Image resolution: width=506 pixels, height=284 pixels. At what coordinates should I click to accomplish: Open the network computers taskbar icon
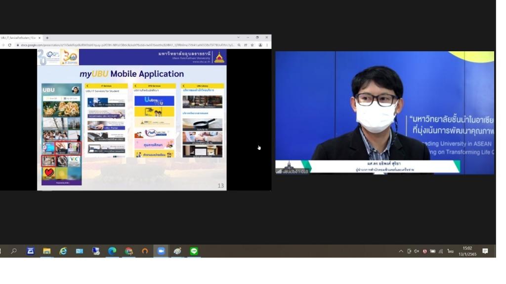[x=96, y=251]
